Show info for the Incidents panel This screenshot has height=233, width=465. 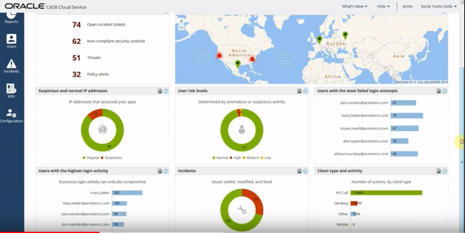305,171
